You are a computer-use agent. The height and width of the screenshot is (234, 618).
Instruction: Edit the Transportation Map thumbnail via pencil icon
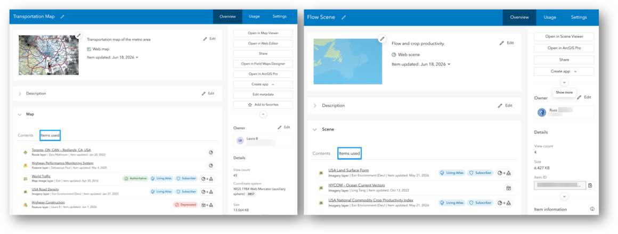78,36
